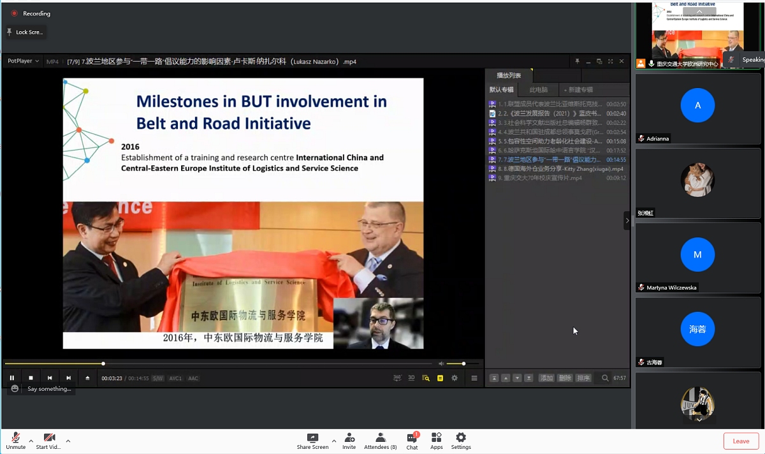Screen dimensions: 765x454
Task: Open the emoji reaction picker
Action: 15,388
